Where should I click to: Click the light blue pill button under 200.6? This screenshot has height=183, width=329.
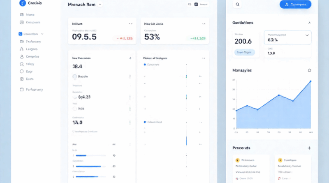click(244, 52)
